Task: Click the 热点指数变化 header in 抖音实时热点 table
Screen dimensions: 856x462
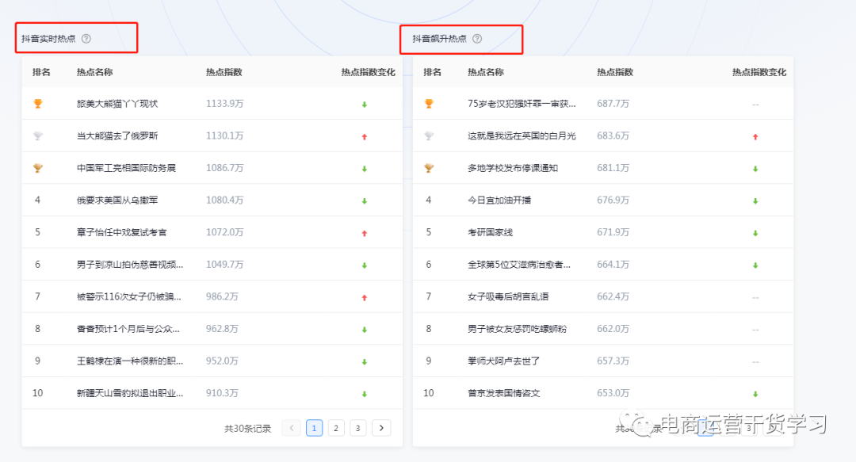Action: (x=368, y=72)
